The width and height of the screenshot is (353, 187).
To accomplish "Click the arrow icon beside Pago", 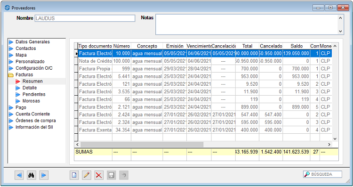I will tap(11, 107).
